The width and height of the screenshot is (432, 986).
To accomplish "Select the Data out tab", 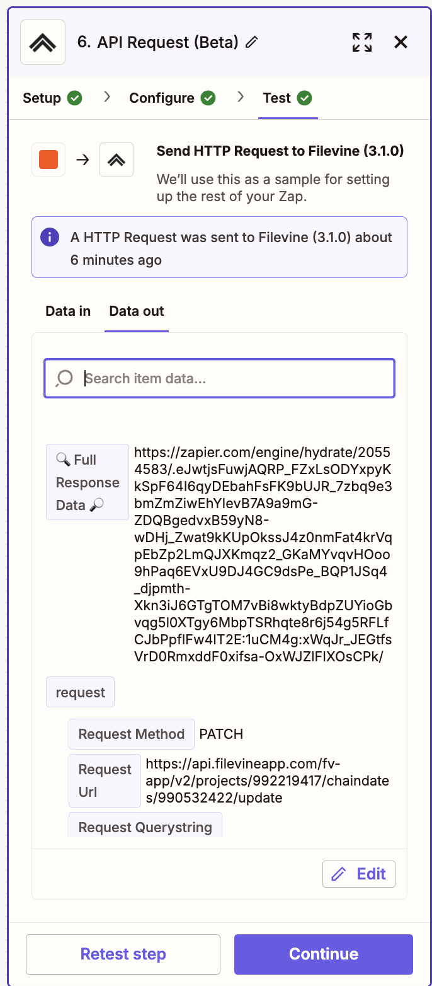I will (137, 311).
